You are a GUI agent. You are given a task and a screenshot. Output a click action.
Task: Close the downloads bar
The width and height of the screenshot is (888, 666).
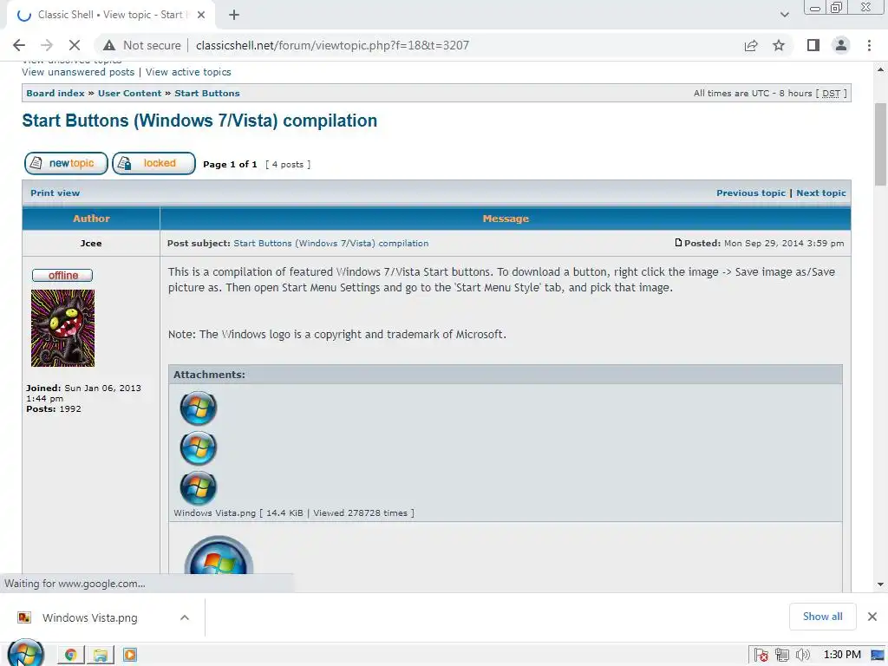(872, 617)
